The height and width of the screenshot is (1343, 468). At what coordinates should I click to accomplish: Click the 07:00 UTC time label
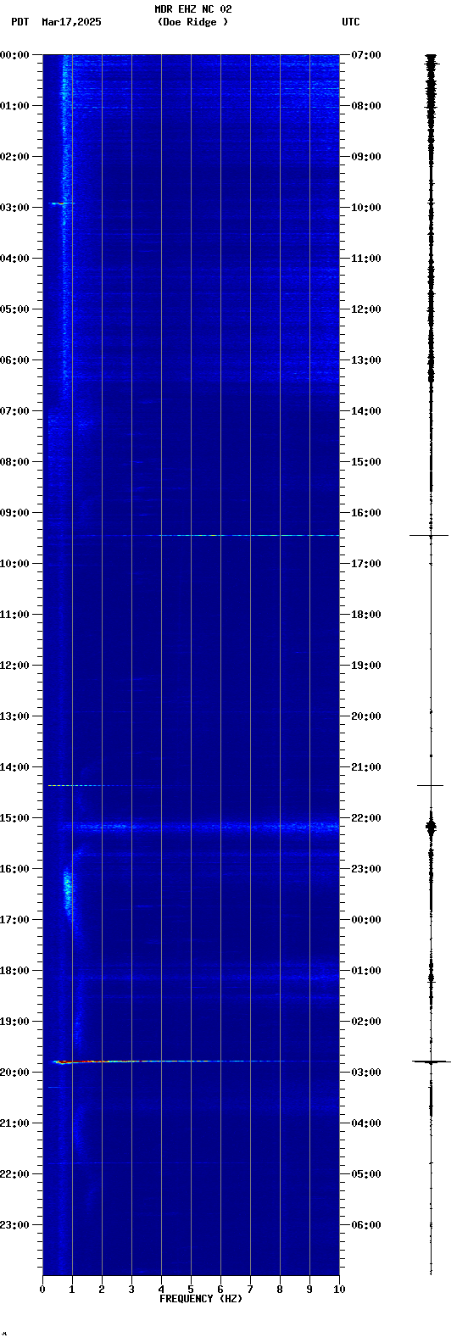tap(365, 55)
